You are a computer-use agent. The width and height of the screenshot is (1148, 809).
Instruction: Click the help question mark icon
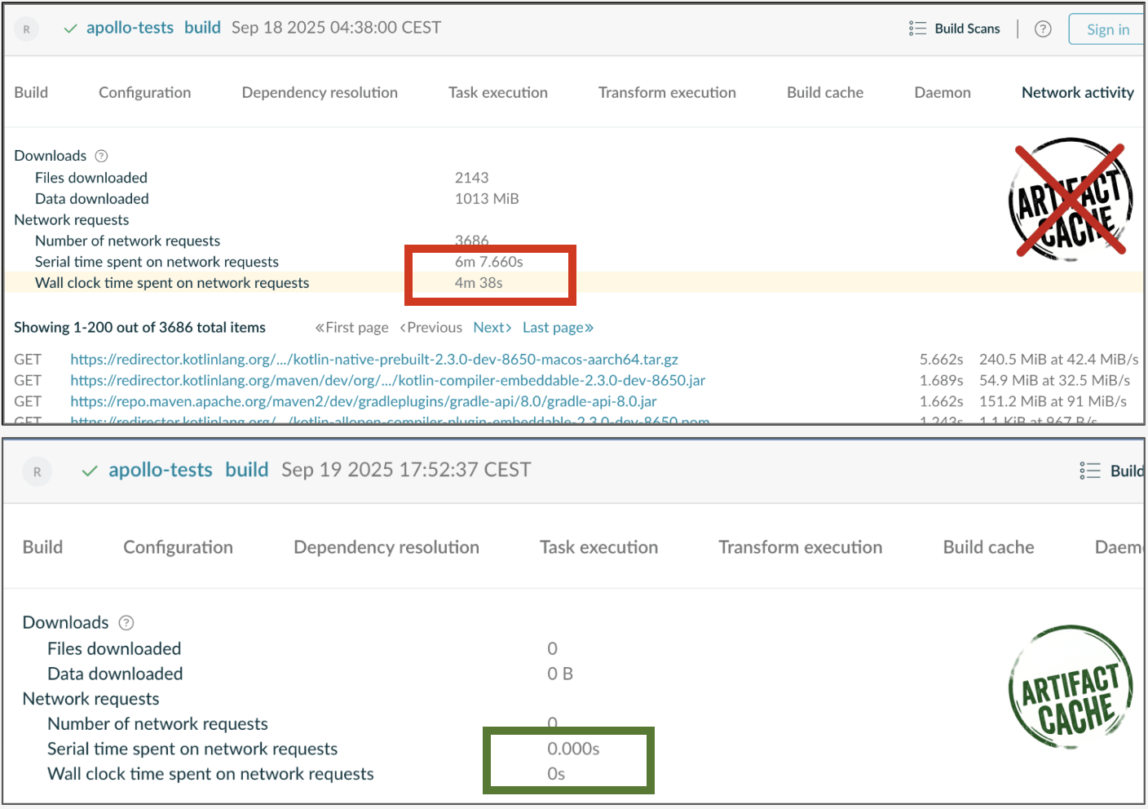(x=1043, y=29)
